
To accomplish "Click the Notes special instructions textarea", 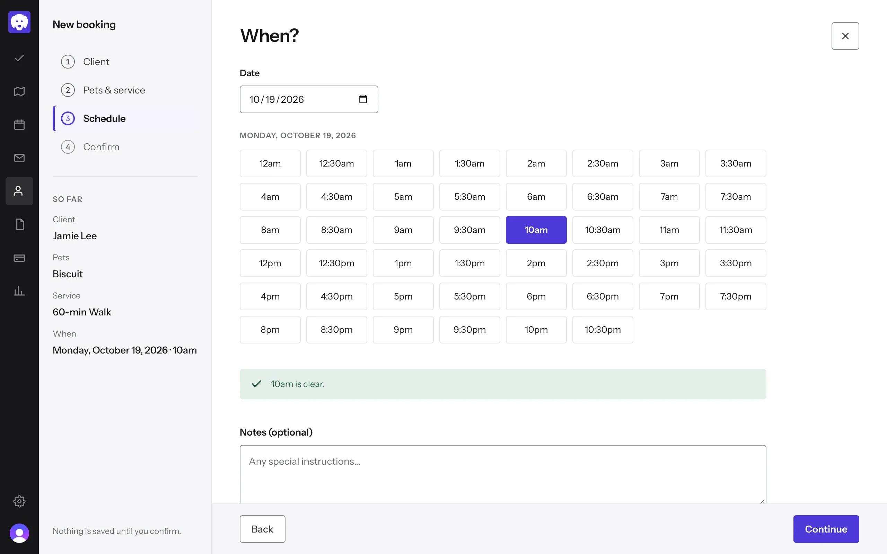I will (x=503, y=475).
